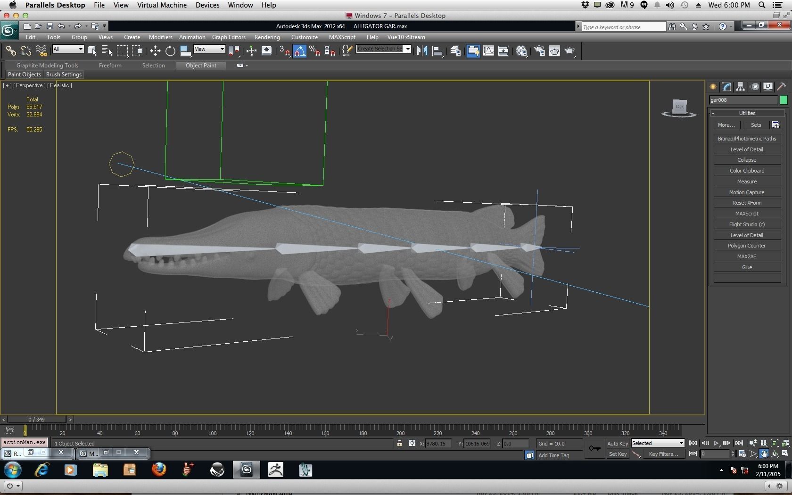The height and width of the screenshot is (495, 792).
Task: Open the Render Setup dialog
Action: point(539,50)
